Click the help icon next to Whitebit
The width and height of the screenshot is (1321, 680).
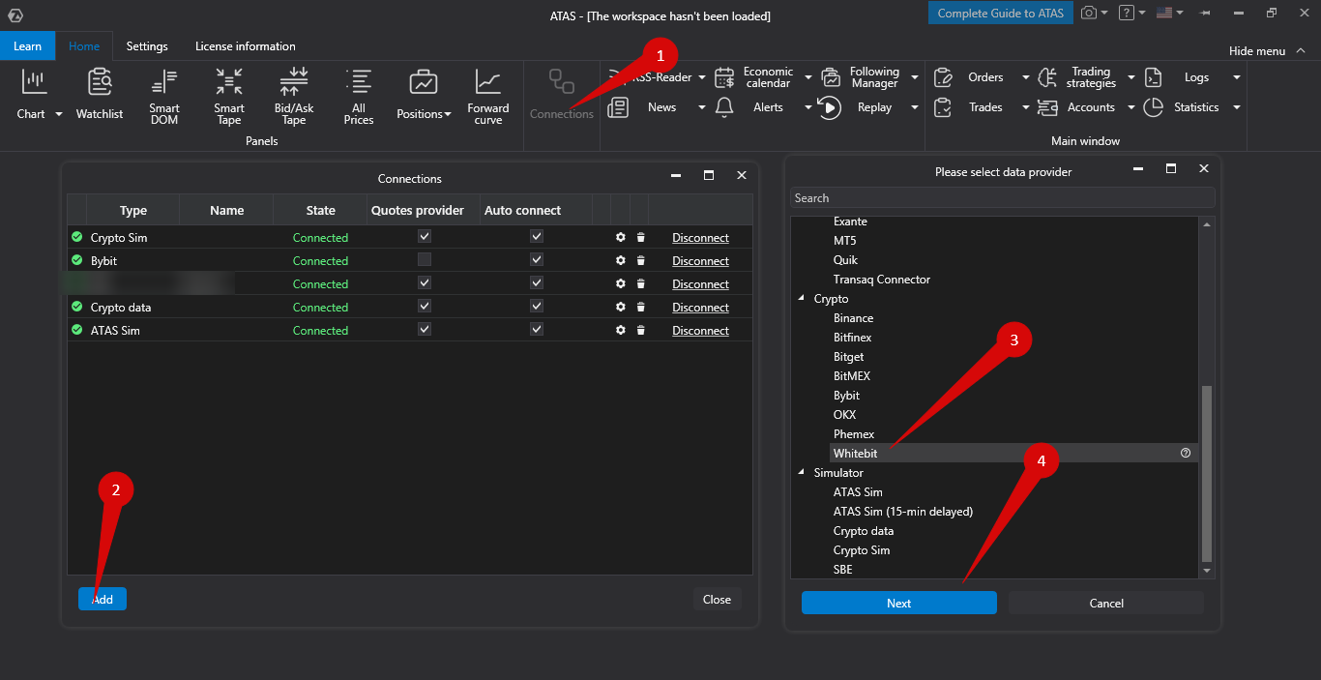1186,453
